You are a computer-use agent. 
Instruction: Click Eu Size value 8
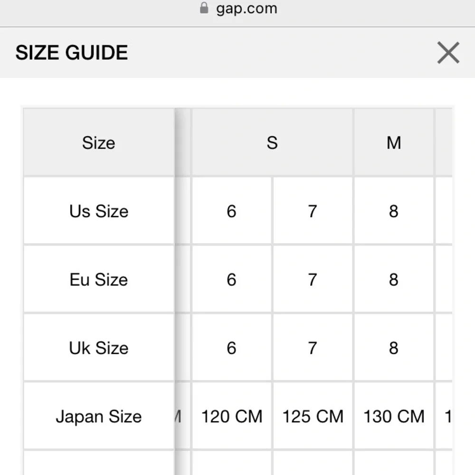tap(394, 279)
